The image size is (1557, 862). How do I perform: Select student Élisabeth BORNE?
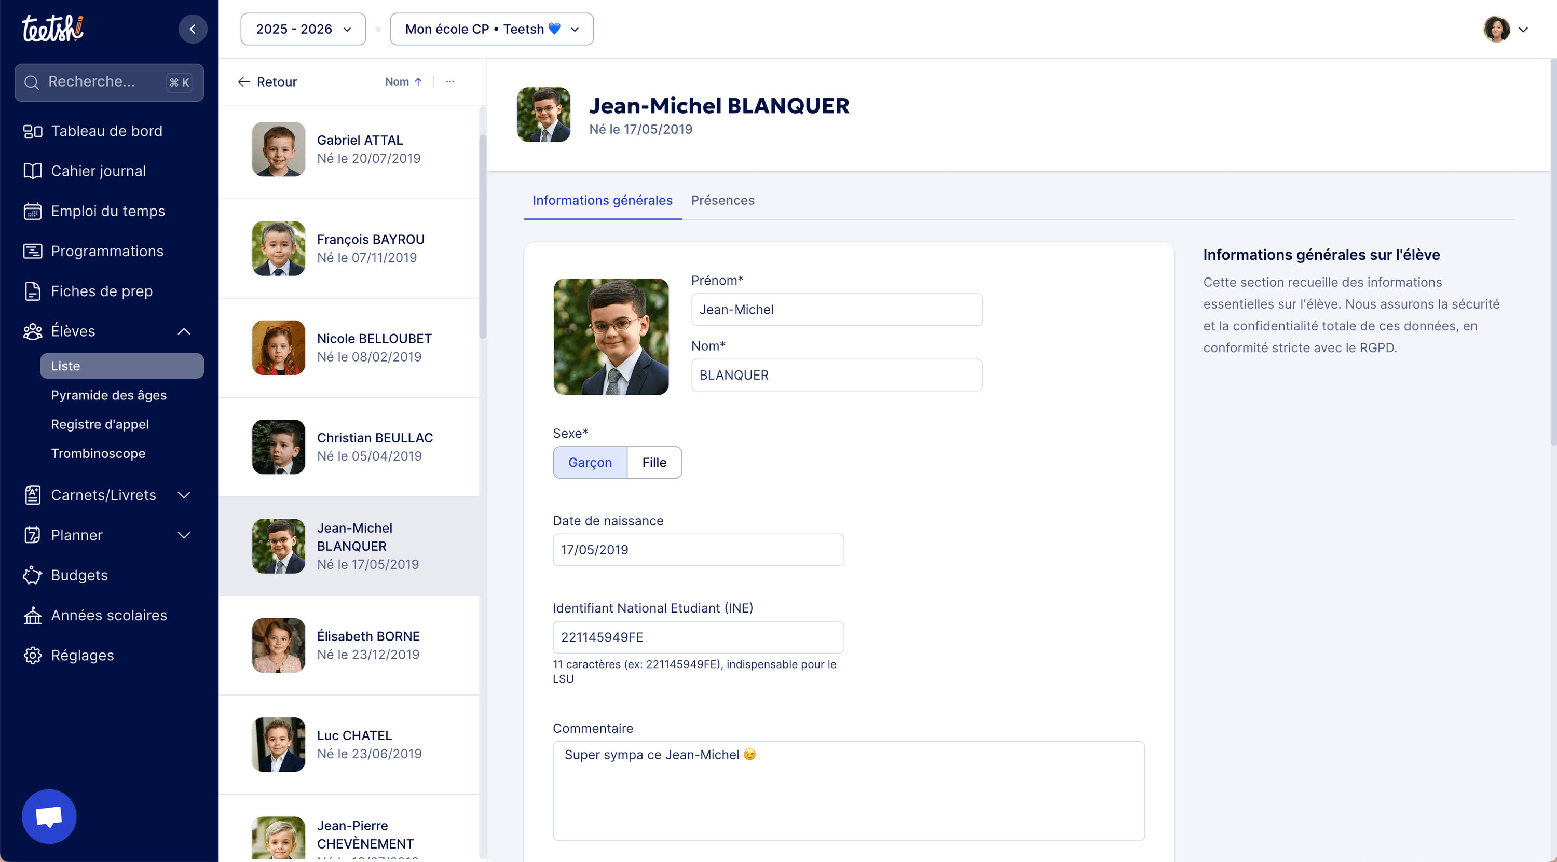pos(349,645)
